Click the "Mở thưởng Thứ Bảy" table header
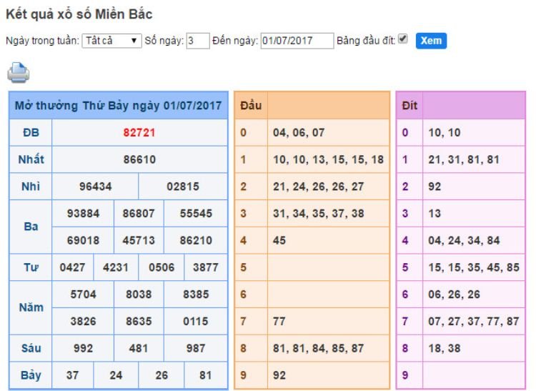536x391 pixels. tap(119, 106)
